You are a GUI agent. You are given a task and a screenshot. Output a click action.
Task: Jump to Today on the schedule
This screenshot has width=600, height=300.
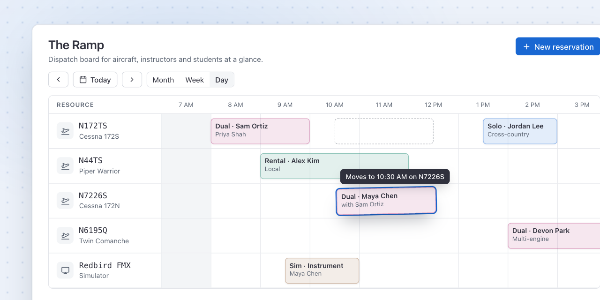(x=95, y=80)
